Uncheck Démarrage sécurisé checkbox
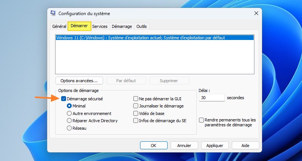Image resolution: width=302 pixels, height=161 pixels. (x=64, y=99)
